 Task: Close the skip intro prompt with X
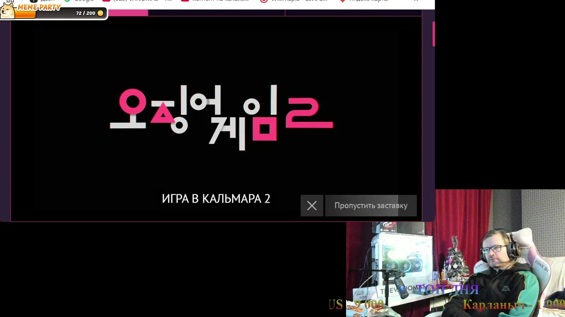(312, 206)
